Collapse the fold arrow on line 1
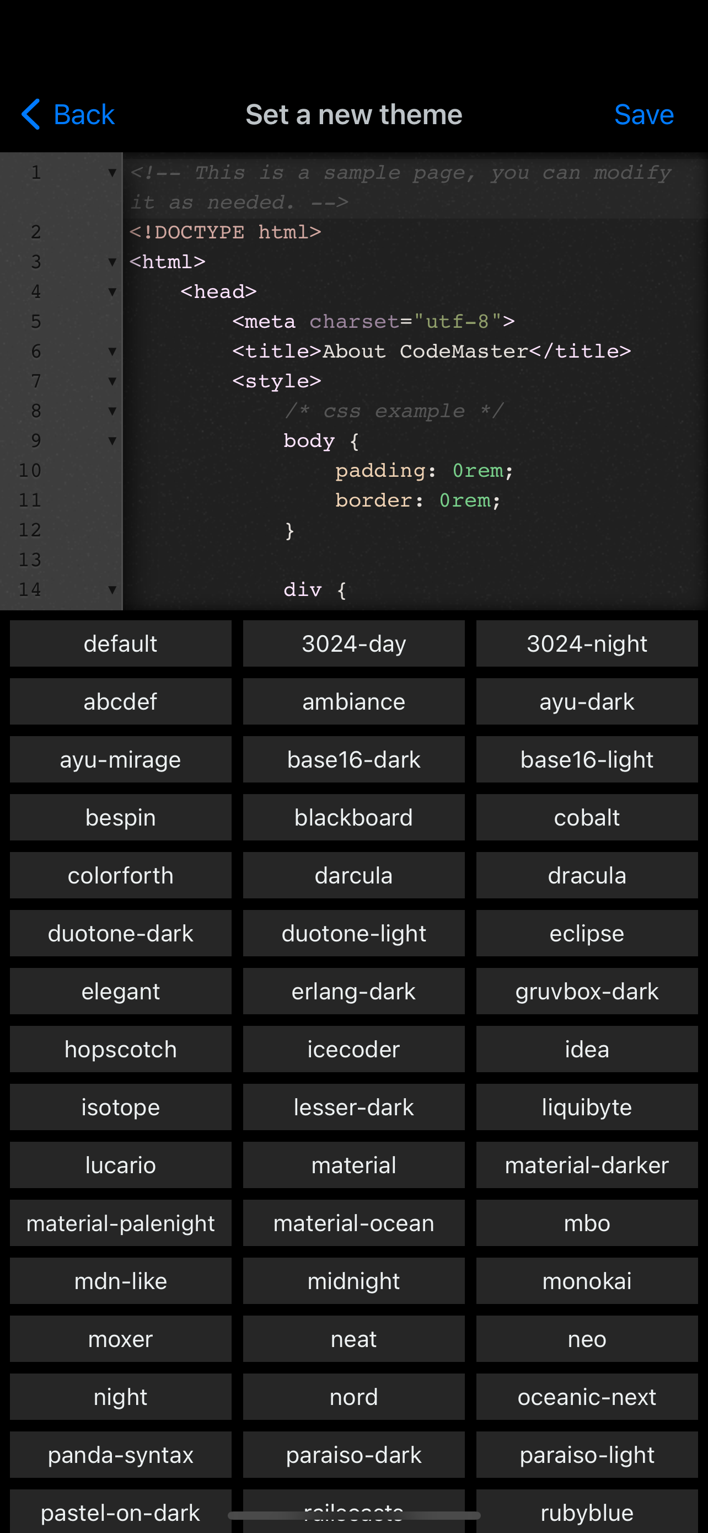 coord(112,173)
